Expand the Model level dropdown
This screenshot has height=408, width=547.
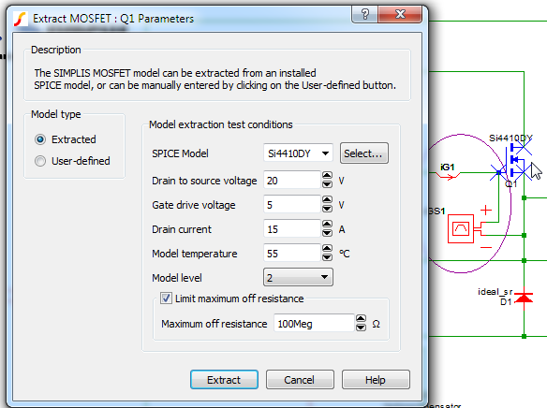298,277
